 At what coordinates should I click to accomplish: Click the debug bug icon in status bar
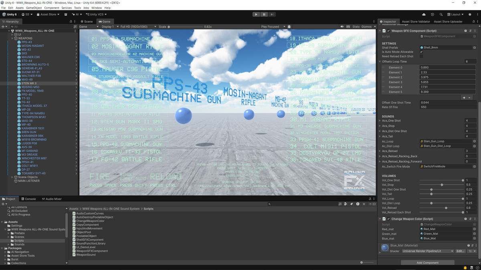point(465,268)
